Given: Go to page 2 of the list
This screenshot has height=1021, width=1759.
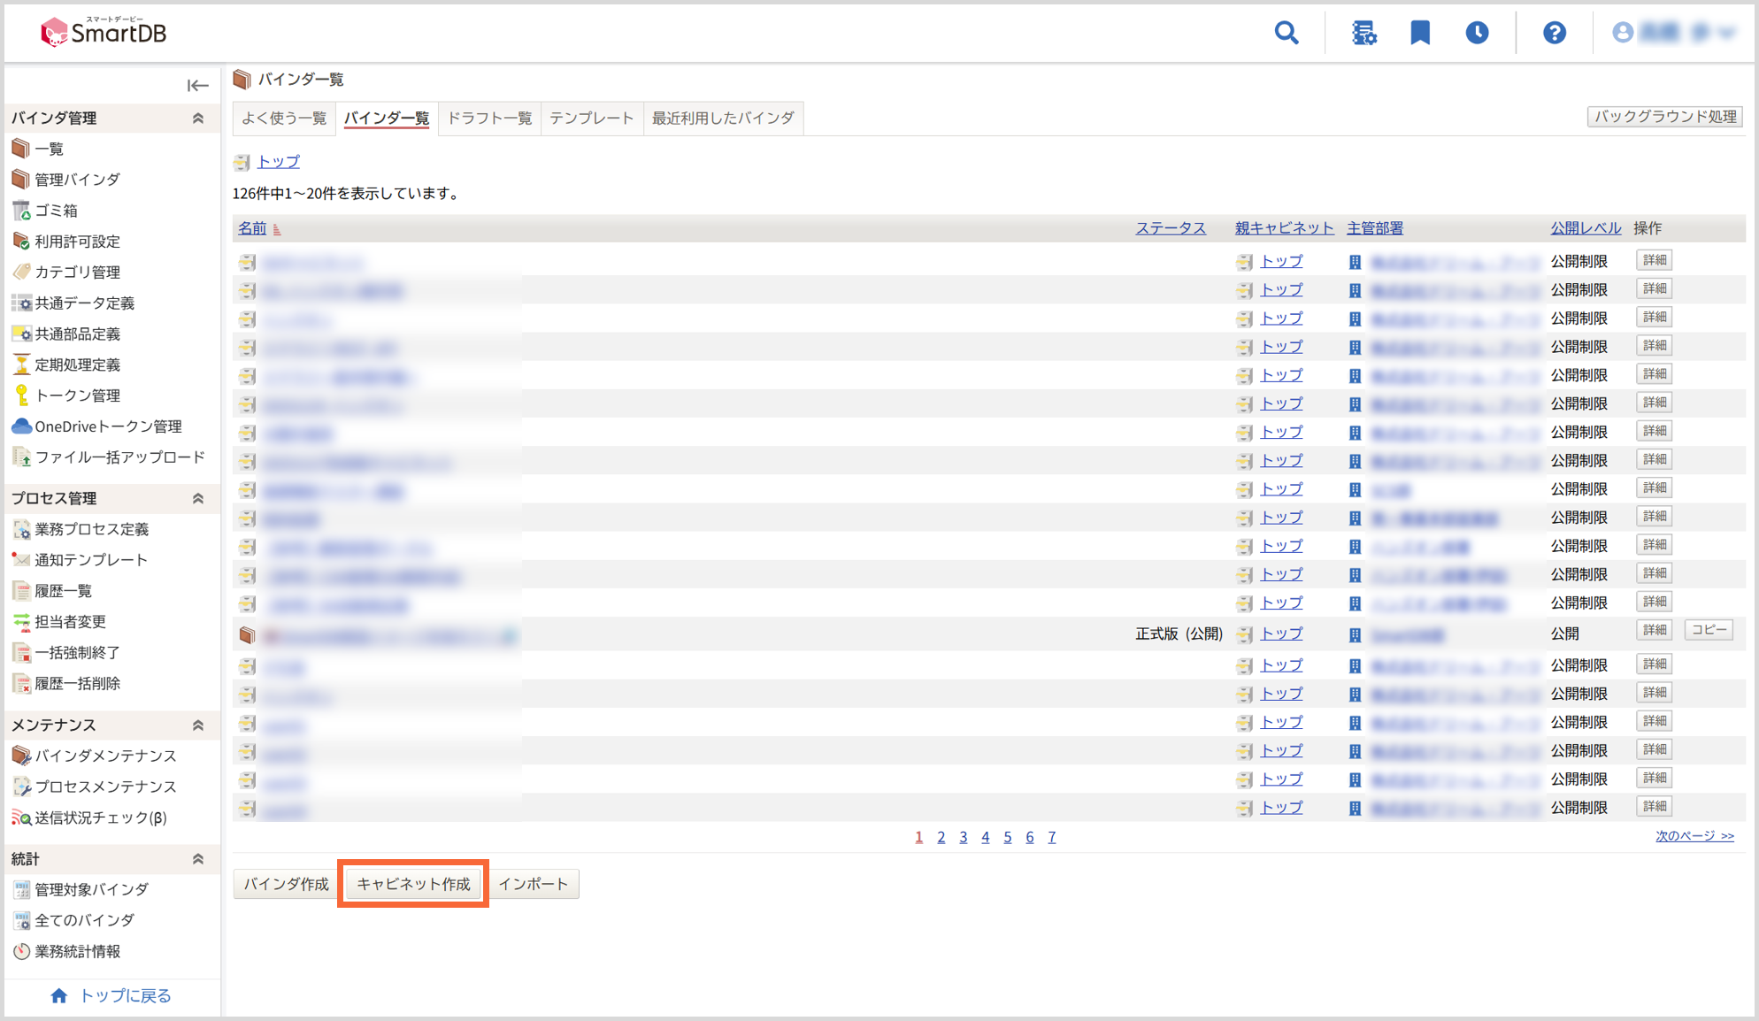Looking at the screenshot, I should coord(941,837).
